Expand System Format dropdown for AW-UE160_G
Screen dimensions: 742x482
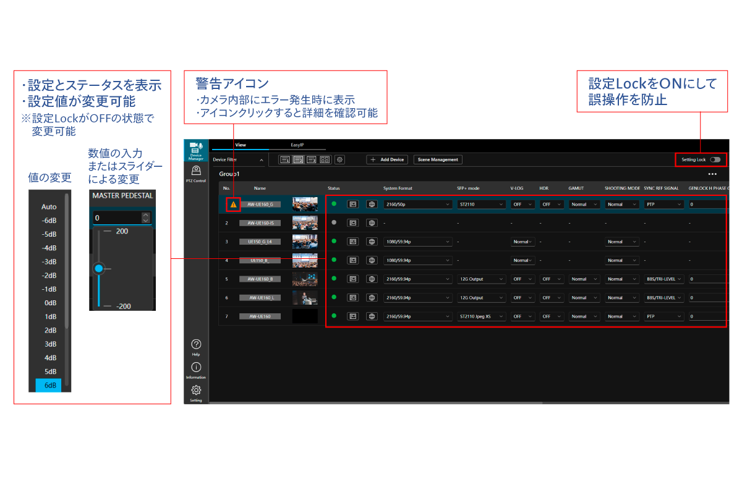point(417,204)
